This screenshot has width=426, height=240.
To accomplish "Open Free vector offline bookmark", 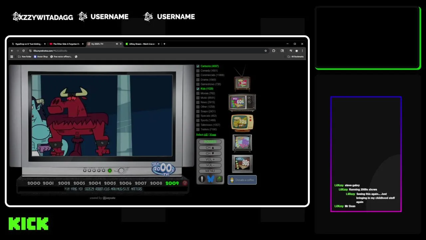I will tap(61, 57).
